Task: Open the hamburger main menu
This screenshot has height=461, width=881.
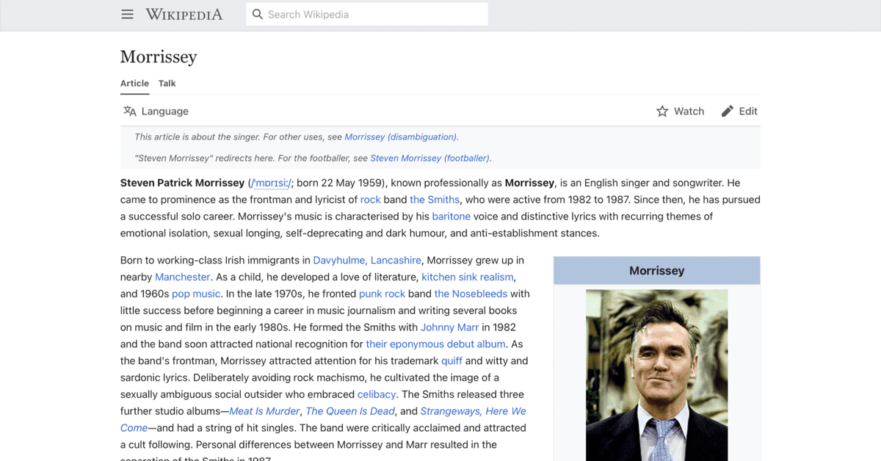Action: point(128,15)
